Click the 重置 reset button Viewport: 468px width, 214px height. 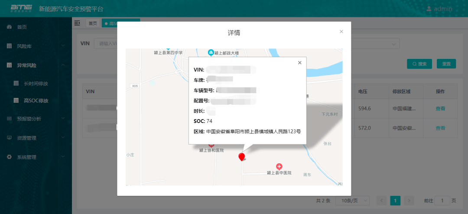tap(446, 64)
